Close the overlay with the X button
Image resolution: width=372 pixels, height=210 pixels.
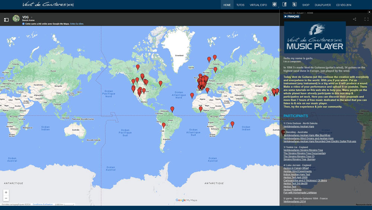pyautogui.click(x=369, y=12)
